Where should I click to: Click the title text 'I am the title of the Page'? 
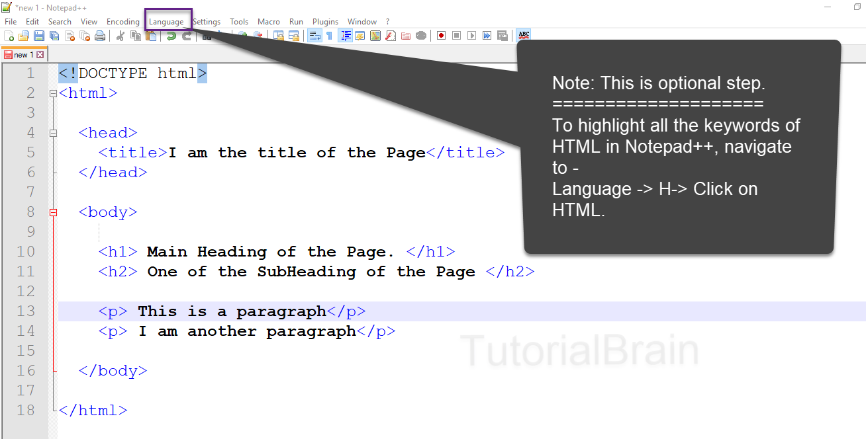click(x=297, y=153)
